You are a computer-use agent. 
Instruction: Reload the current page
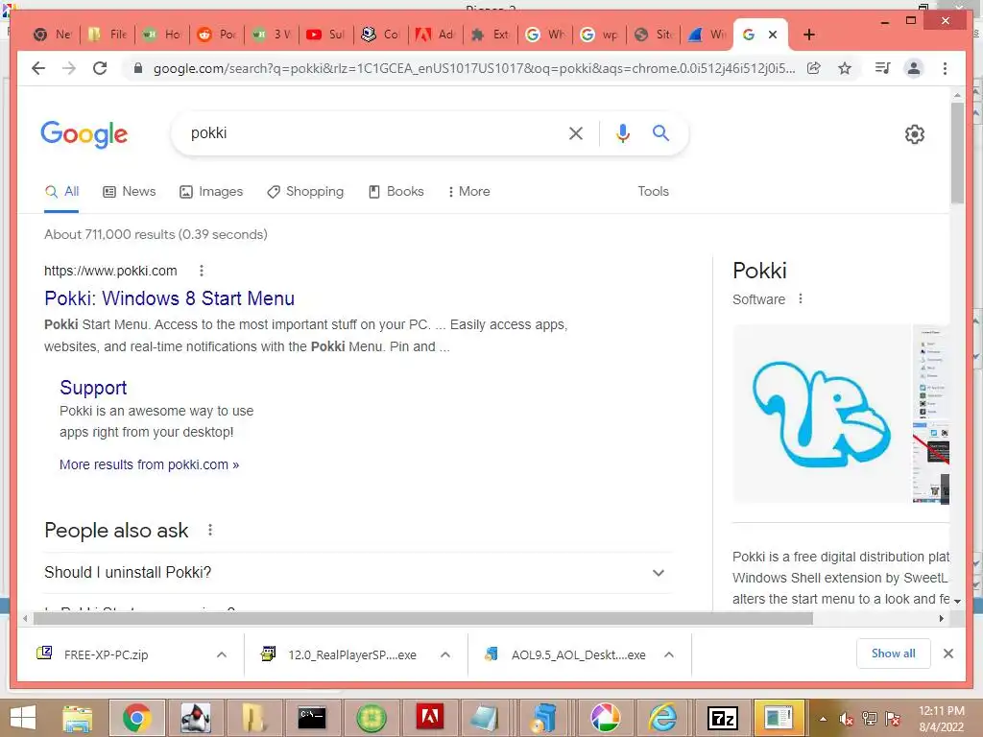coord(100,68)
